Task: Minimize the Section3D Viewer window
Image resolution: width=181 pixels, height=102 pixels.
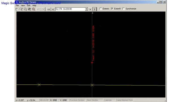Action: click(158, 2)
